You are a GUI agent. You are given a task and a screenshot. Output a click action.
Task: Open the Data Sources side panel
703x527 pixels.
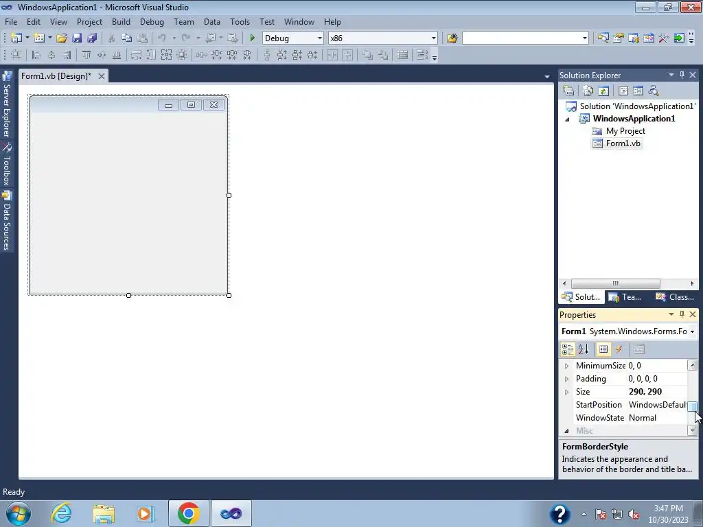[x=7, y=221]
